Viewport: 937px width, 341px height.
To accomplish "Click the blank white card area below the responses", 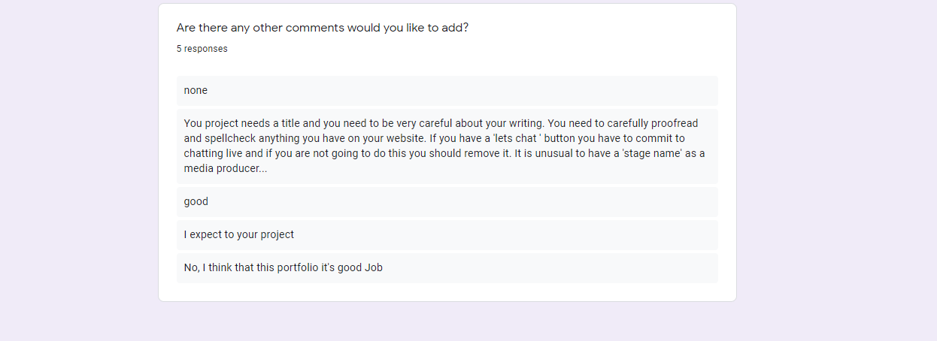I will pos(447,292).
